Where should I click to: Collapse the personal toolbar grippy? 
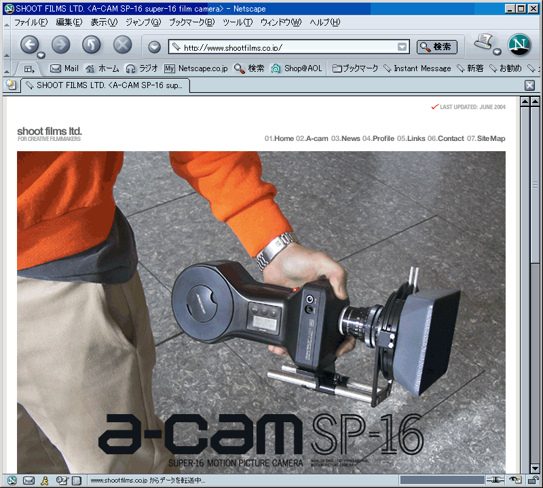(x=7, y=68)
